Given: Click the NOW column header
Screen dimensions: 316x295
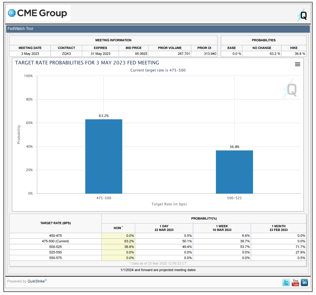Looking at the screenshot, I should (118, 228).
